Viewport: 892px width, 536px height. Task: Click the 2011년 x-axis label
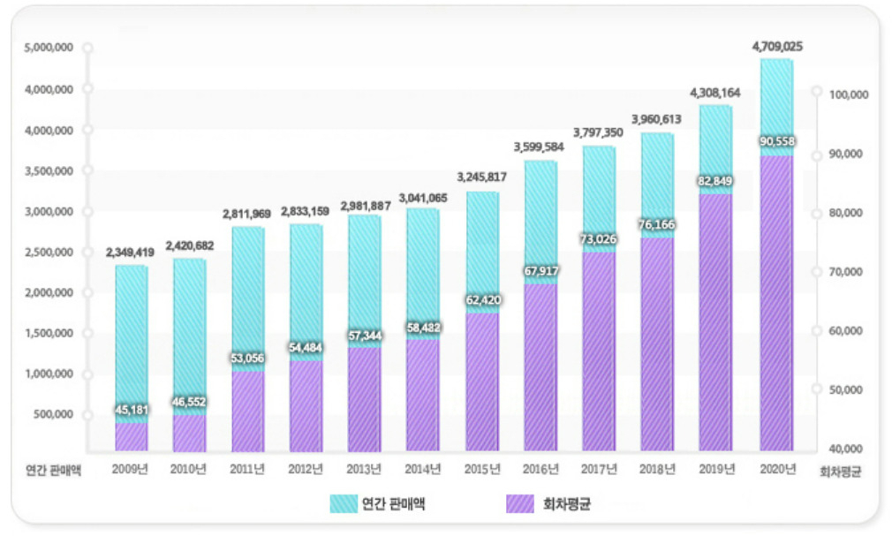[247, 470]
